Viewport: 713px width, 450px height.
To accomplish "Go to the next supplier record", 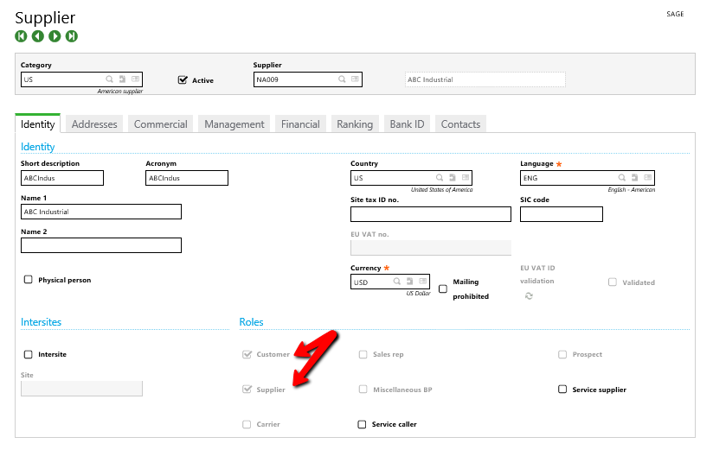I will pyautogui.click(x=55, y=36).
